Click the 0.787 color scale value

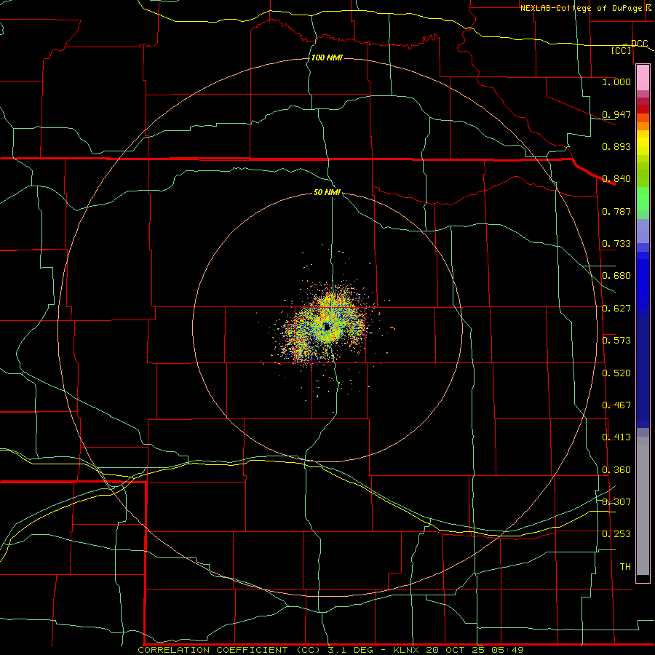pyautogui.click(x=616, y=211)
